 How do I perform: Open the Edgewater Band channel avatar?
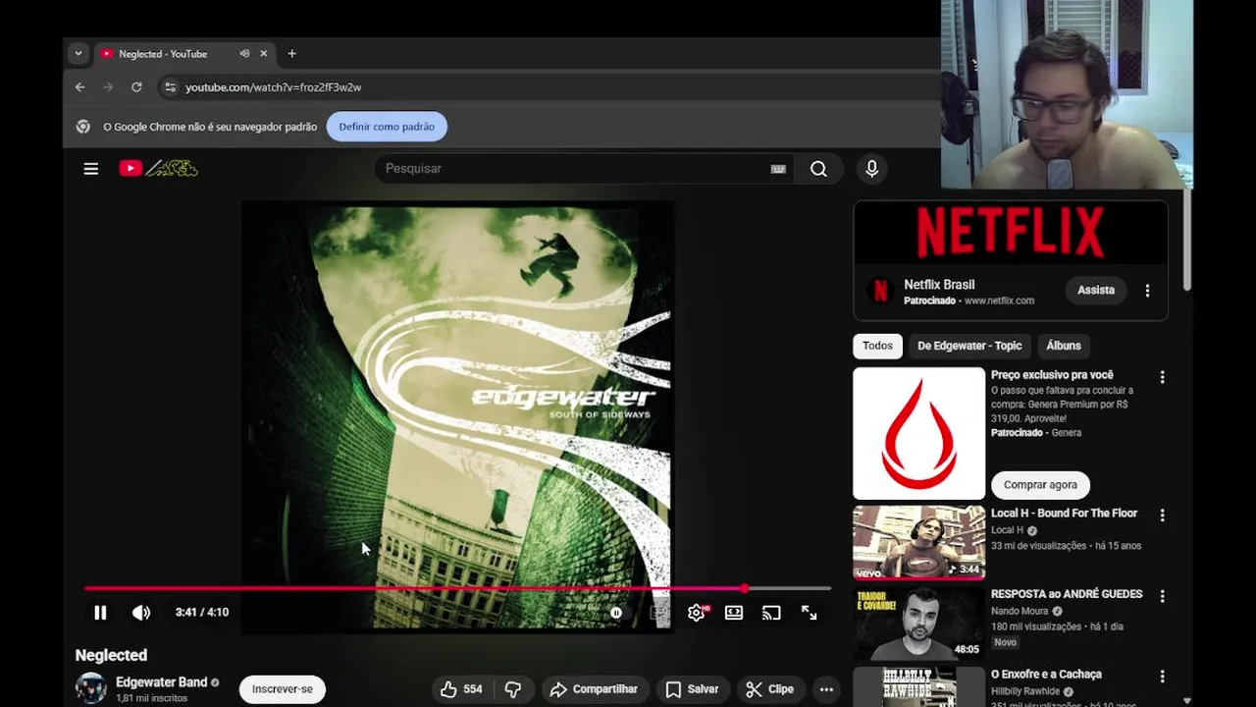(91, 688)
